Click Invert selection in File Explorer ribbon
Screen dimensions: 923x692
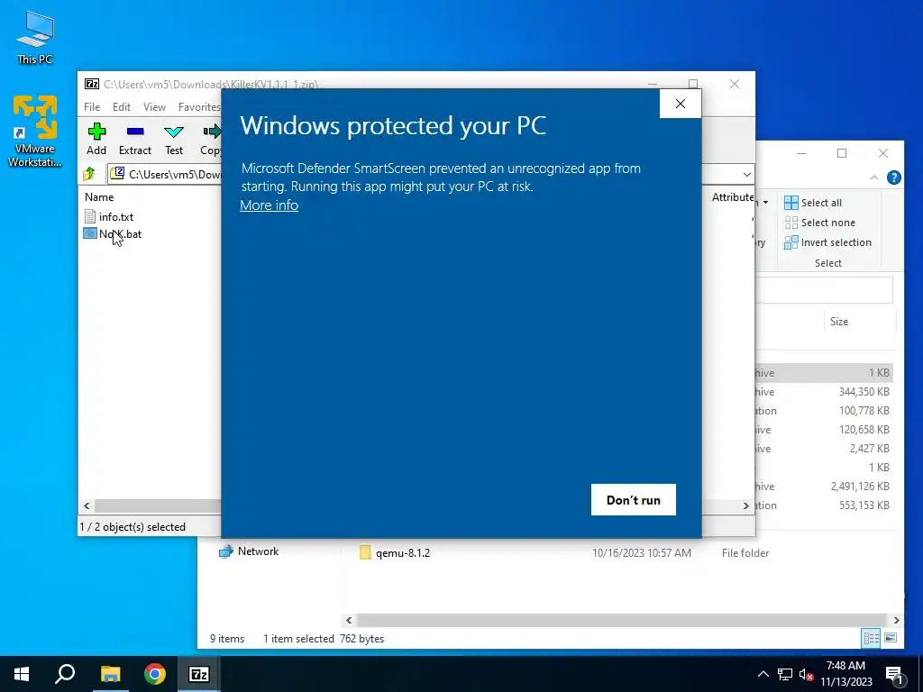tap(827, 242)
